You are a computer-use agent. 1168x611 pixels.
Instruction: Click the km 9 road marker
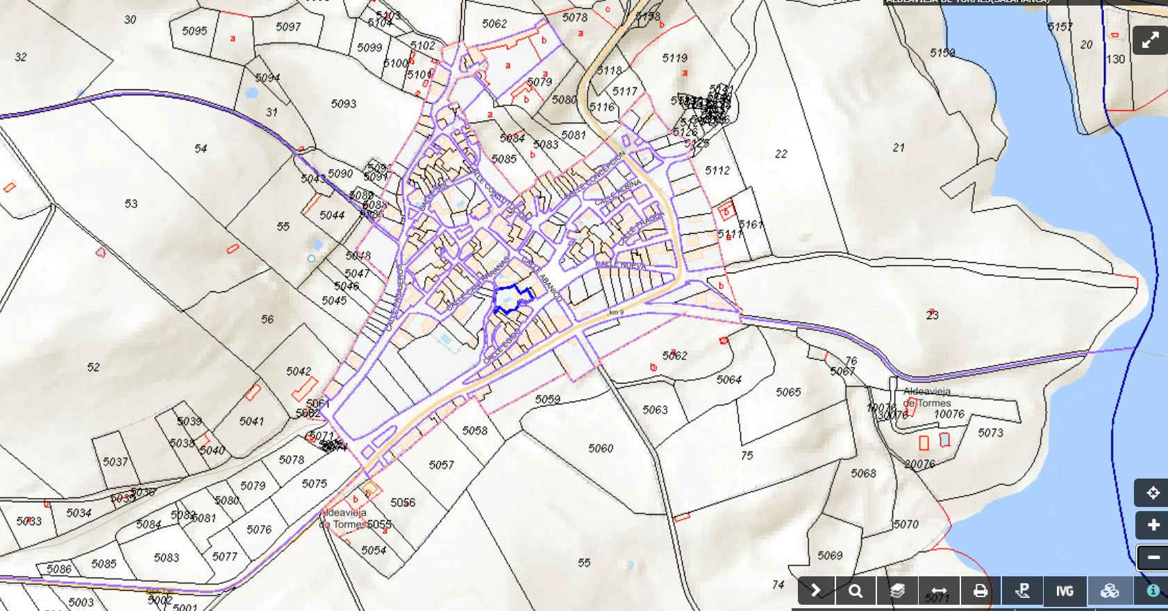click(x=616, y=313)
